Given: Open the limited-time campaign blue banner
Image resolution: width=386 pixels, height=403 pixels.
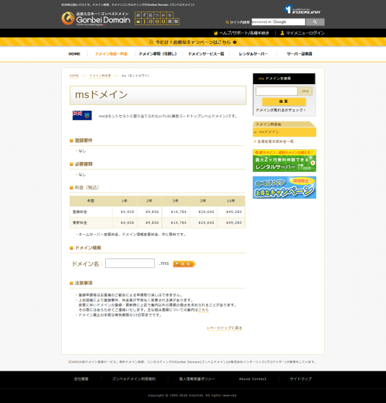Looking at the screenshot, I should (284, 187).
